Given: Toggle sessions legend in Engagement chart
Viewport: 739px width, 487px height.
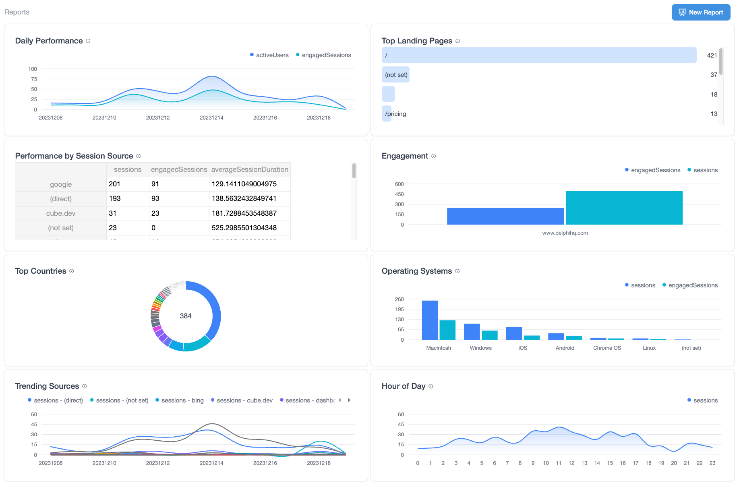Looking at the screenshot, I should (702, 170).
